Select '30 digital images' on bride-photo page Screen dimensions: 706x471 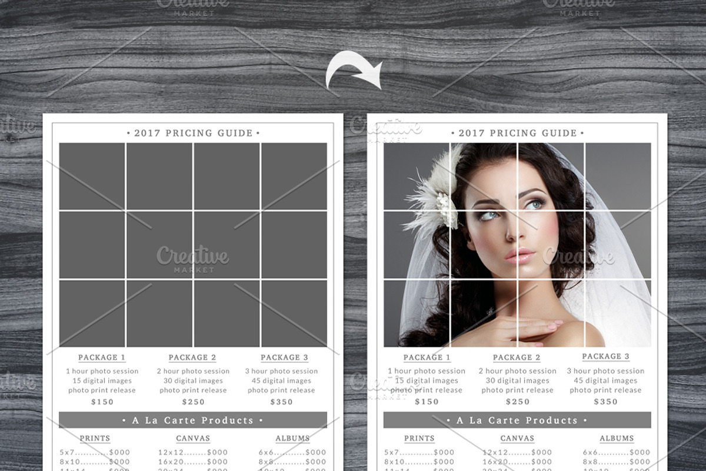click(517, 380)
